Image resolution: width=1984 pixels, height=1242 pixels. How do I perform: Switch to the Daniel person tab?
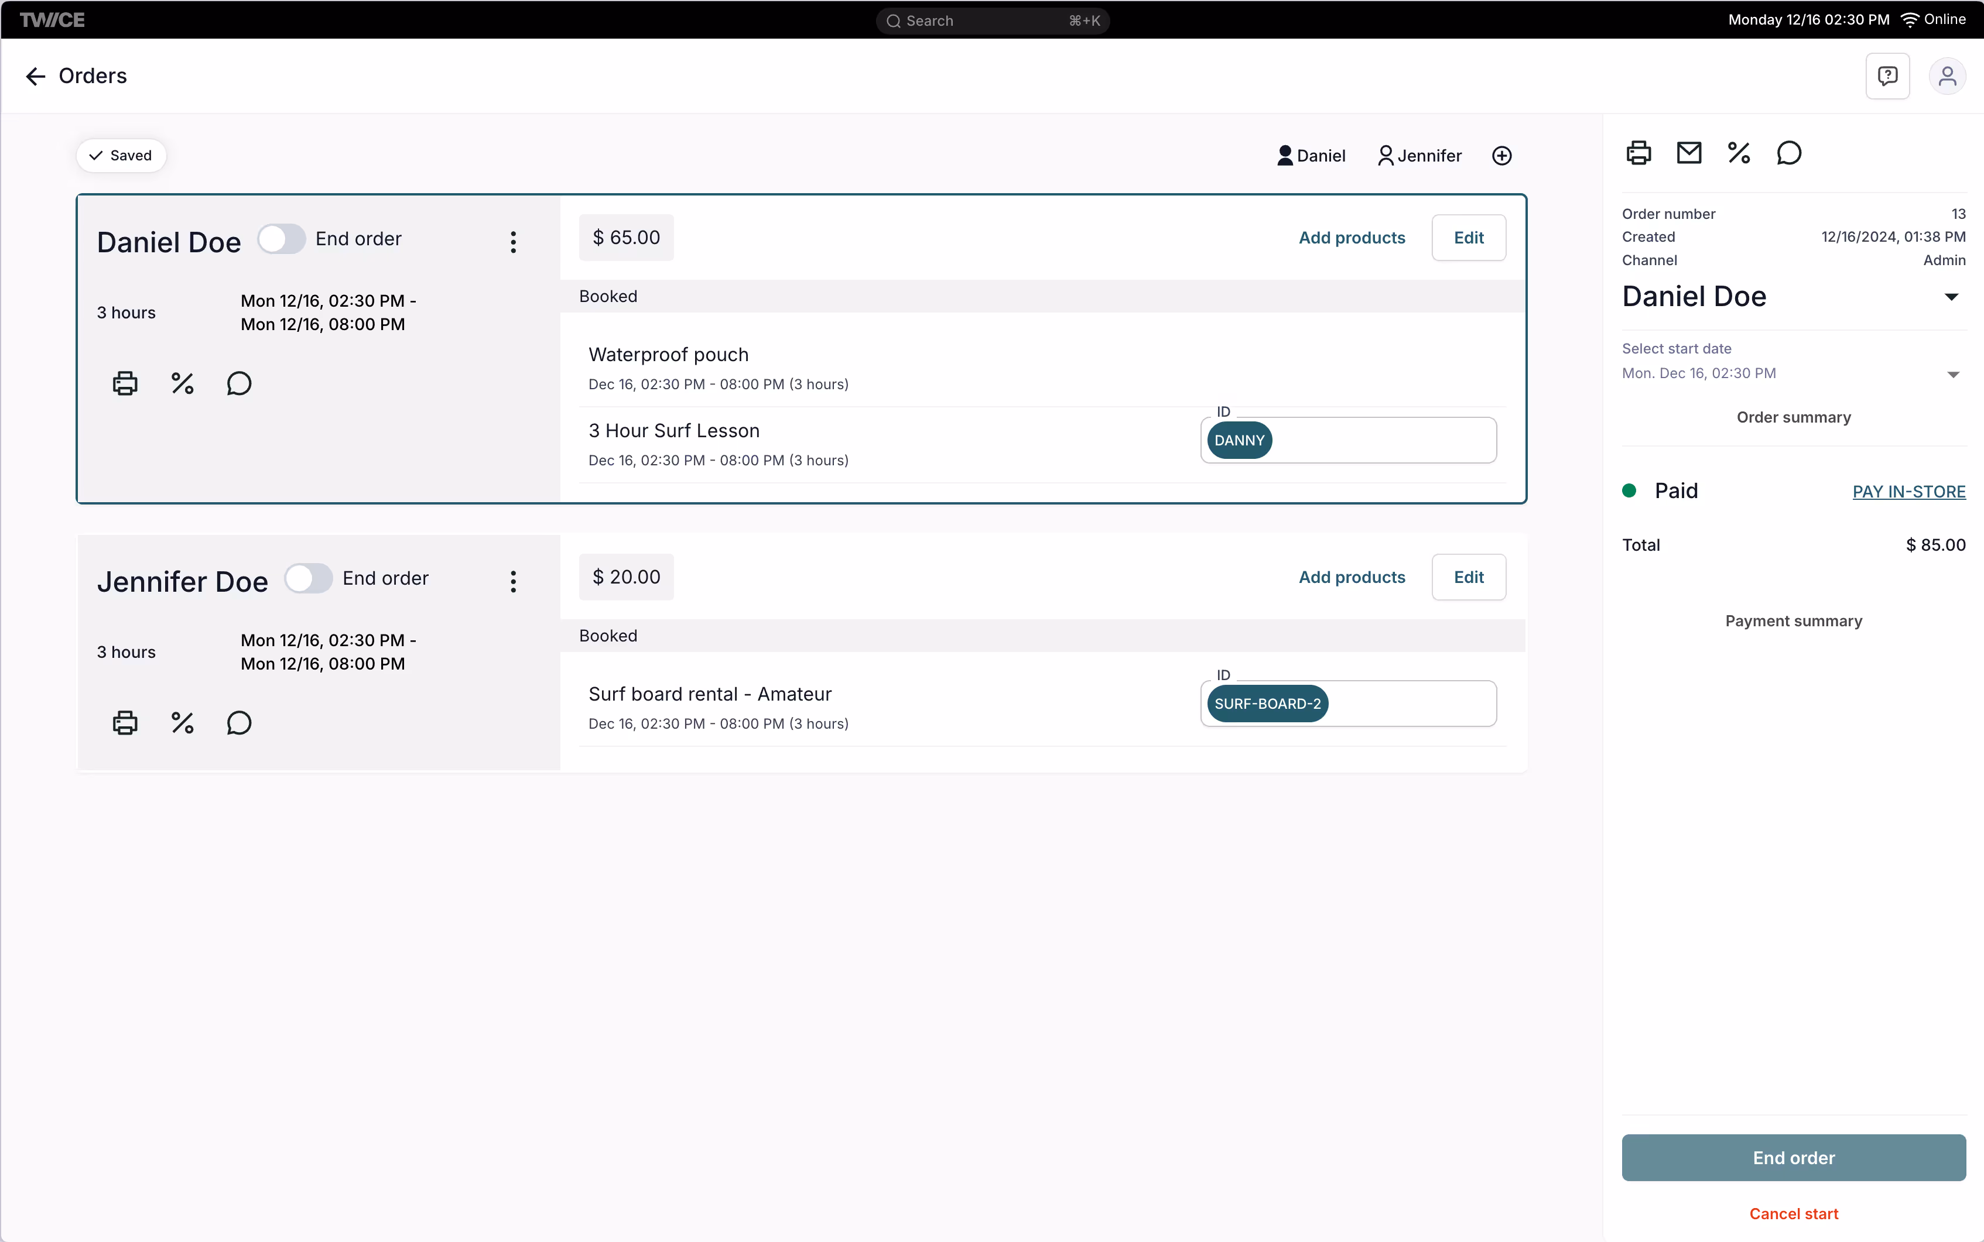[1311, 156]
